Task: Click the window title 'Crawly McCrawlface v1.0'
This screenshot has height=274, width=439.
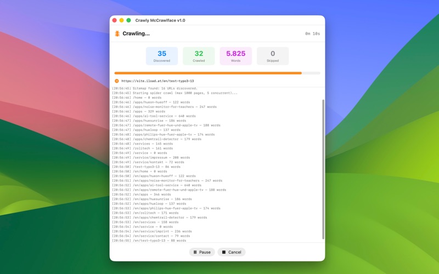Action: pos(160,20)
